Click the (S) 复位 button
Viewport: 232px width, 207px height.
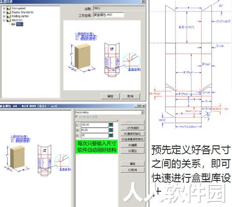coord(133,151)
